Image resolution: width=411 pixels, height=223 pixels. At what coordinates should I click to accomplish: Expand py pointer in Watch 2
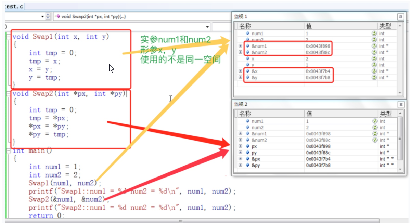240,153
